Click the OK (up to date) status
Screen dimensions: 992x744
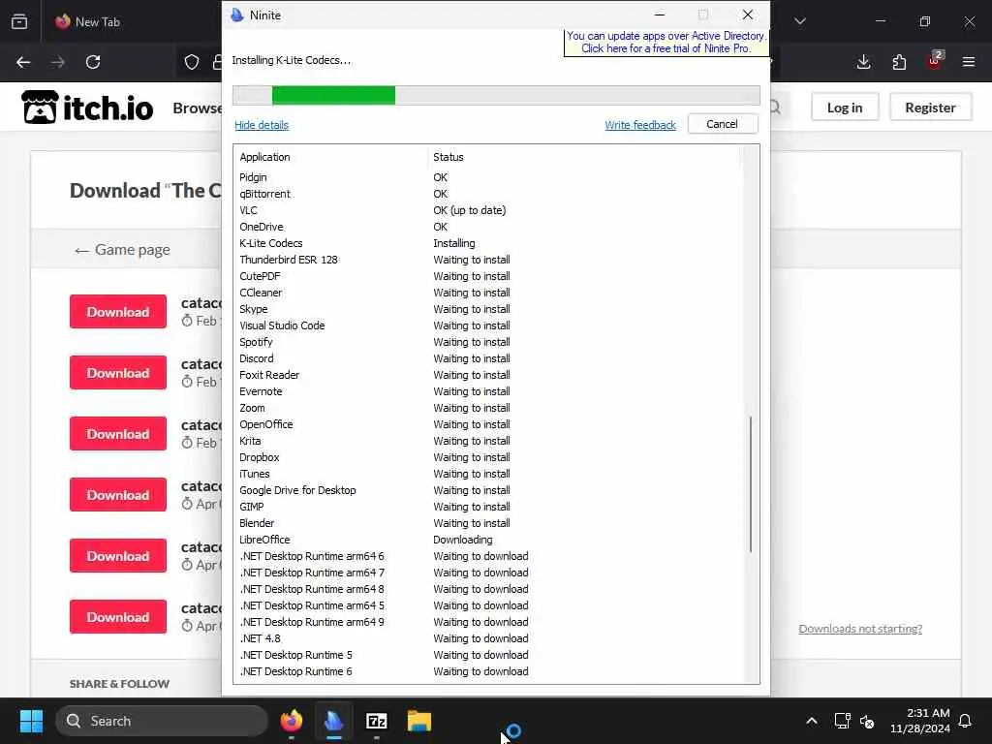click(470, 210)
